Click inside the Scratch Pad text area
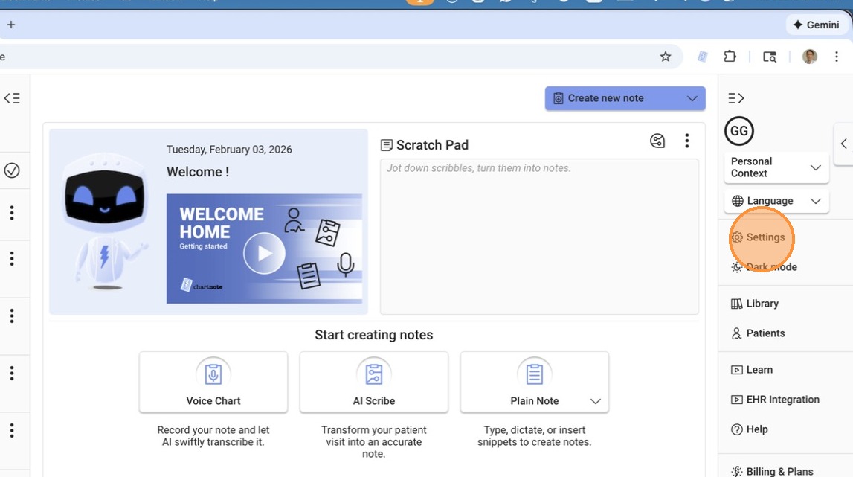Image resolution: width=853 pixels, height=477 pixels. [x=539, y=238]
